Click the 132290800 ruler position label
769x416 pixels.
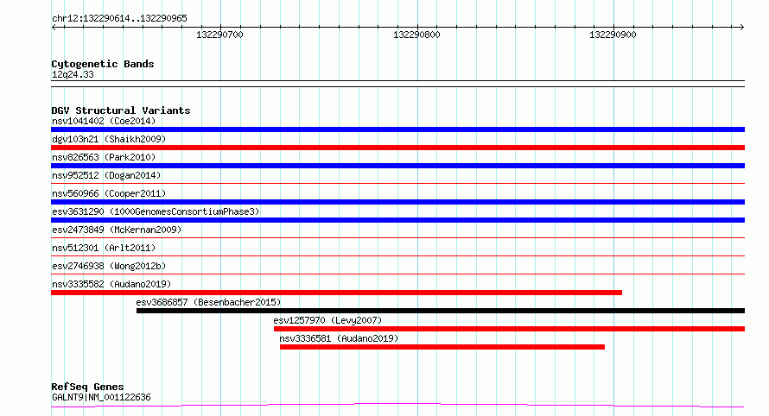tap(416, 35)
